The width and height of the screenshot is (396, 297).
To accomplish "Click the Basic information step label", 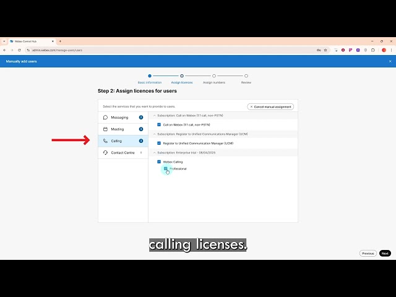I will 150,82.
